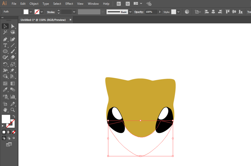Set paint mode to None
The height and width of the screenshot is (166, 251).
14,132
